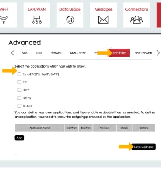The height and width of the screenshot is (169, 161).
Task: Open the partially hidden IP tab
Action: point(95,53)
